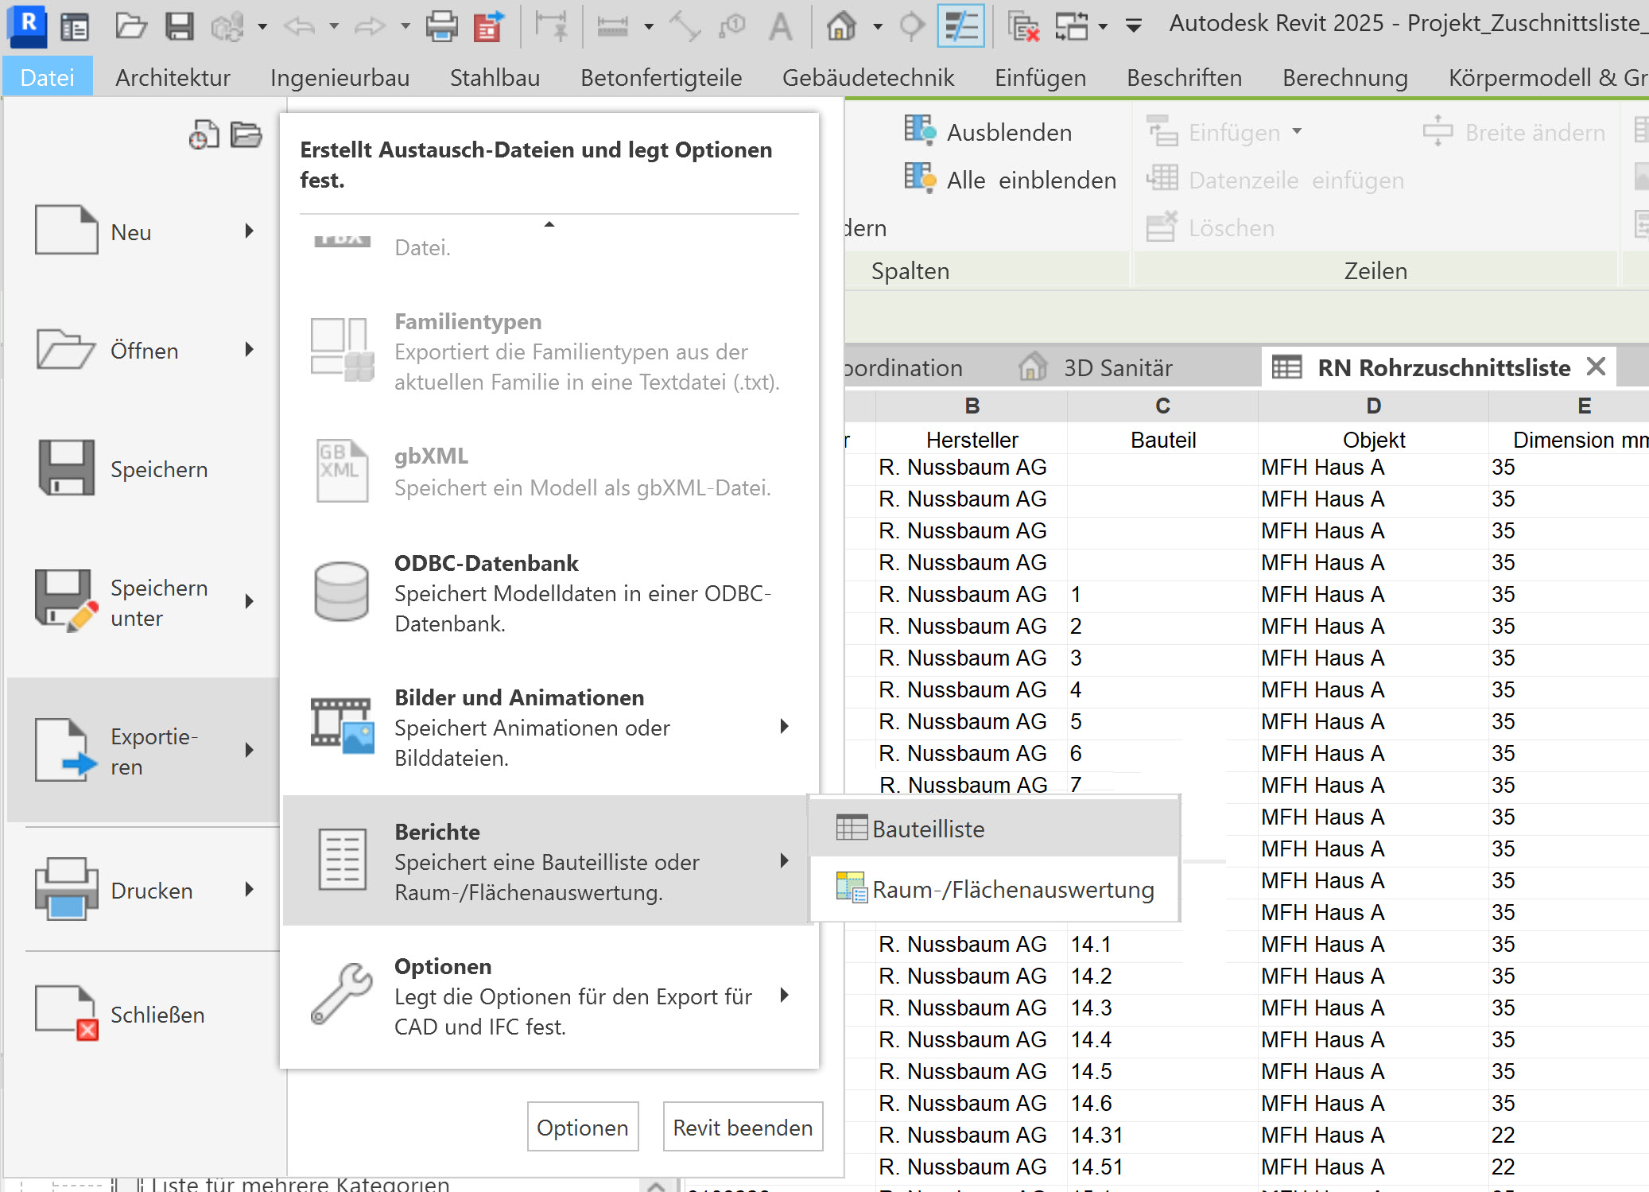Image resolution: width=1649 pixels, height=1192 pixels.
Task: Toggle thin lines icon in quick access toolbar
Action: (x=960, y=26)
